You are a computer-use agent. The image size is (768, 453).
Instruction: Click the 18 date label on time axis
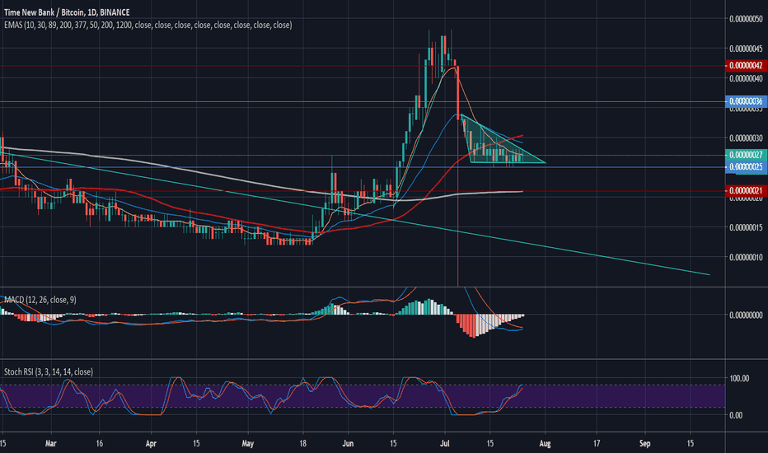[x=302, y=444]
